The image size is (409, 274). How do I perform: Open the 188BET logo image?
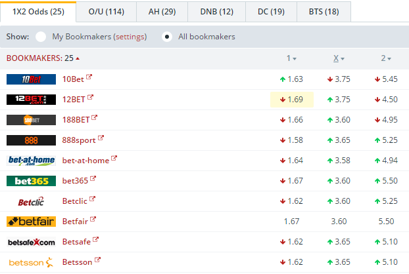pos(31,120)
